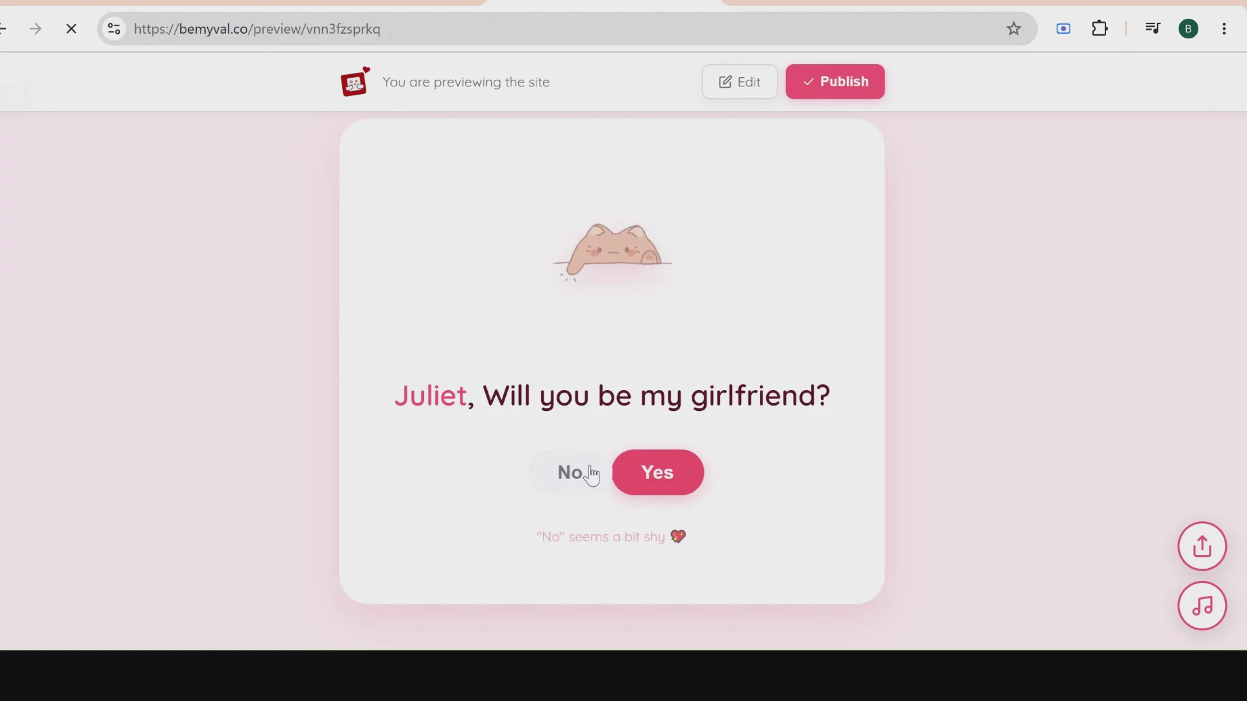Open the green B profile avatar
Viewport: 1247px width, 701px height.
1189,29
